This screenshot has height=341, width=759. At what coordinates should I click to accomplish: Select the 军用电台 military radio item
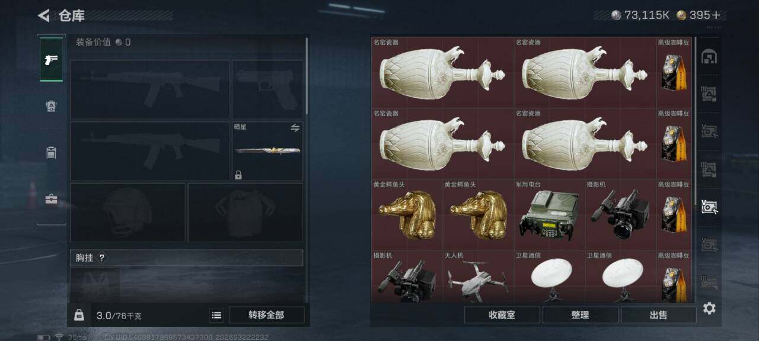tap(549, 214)
